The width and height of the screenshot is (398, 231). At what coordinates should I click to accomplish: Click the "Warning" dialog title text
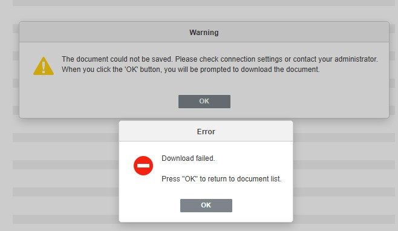204,33
